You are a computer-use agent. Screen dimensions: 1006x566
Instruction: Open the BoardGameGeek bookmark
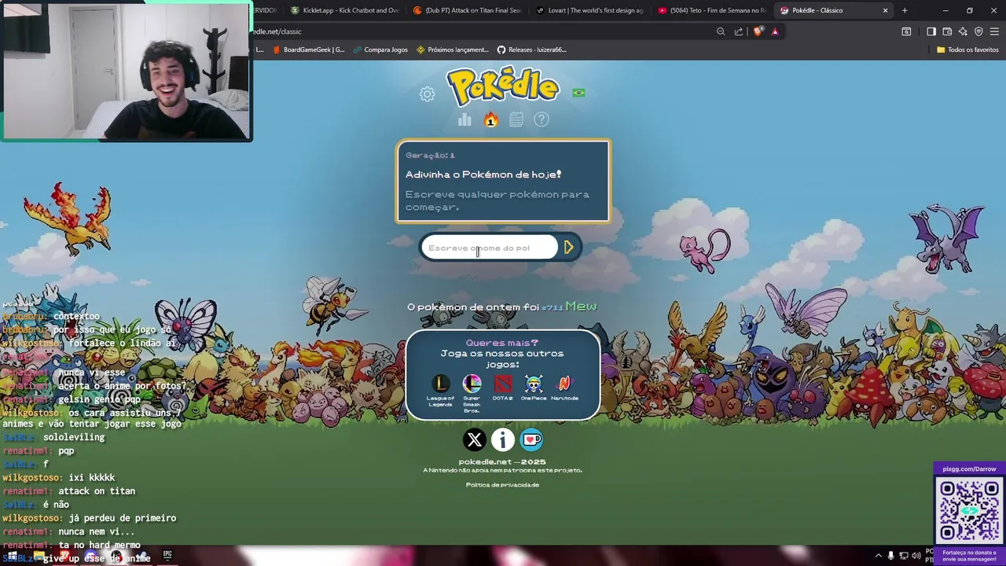click(x=308, y=50)
